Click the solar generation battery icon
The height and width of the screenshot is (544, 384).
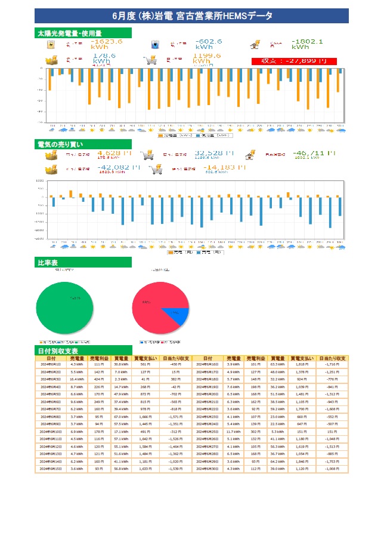coord(52,44)
